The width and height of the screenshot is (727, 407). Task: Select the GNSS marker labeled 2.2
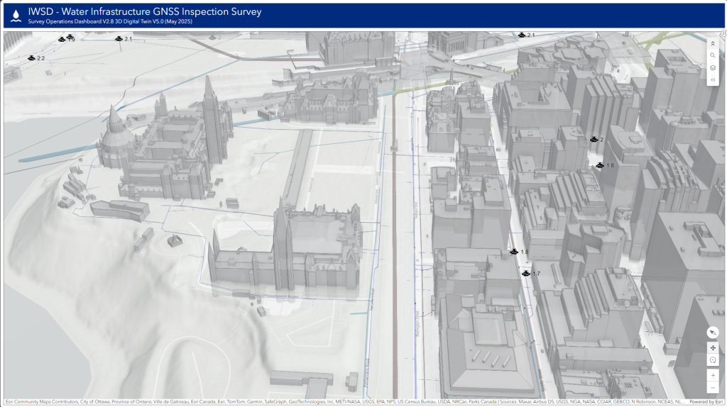[x=32, y=58]
